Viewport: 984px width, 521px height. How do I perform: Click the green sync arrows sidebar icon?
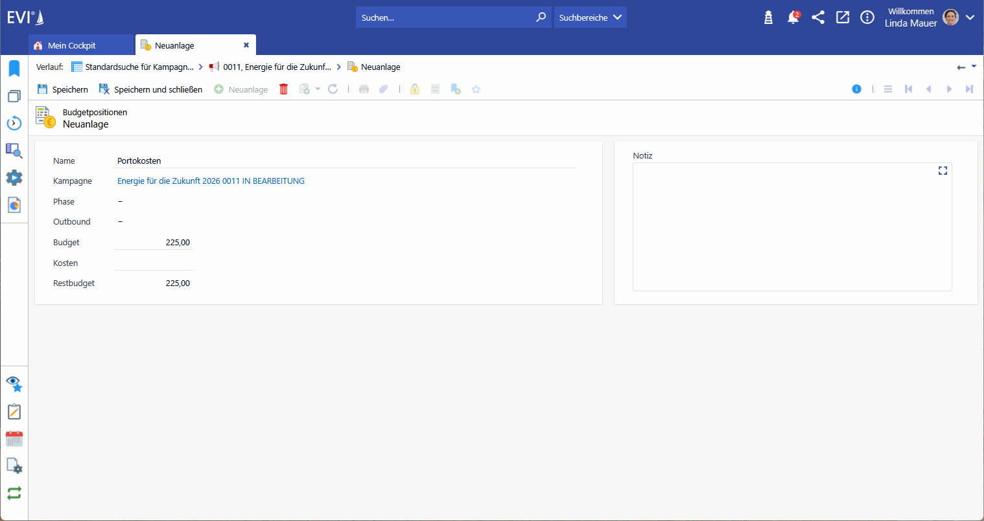coord(14,493)
